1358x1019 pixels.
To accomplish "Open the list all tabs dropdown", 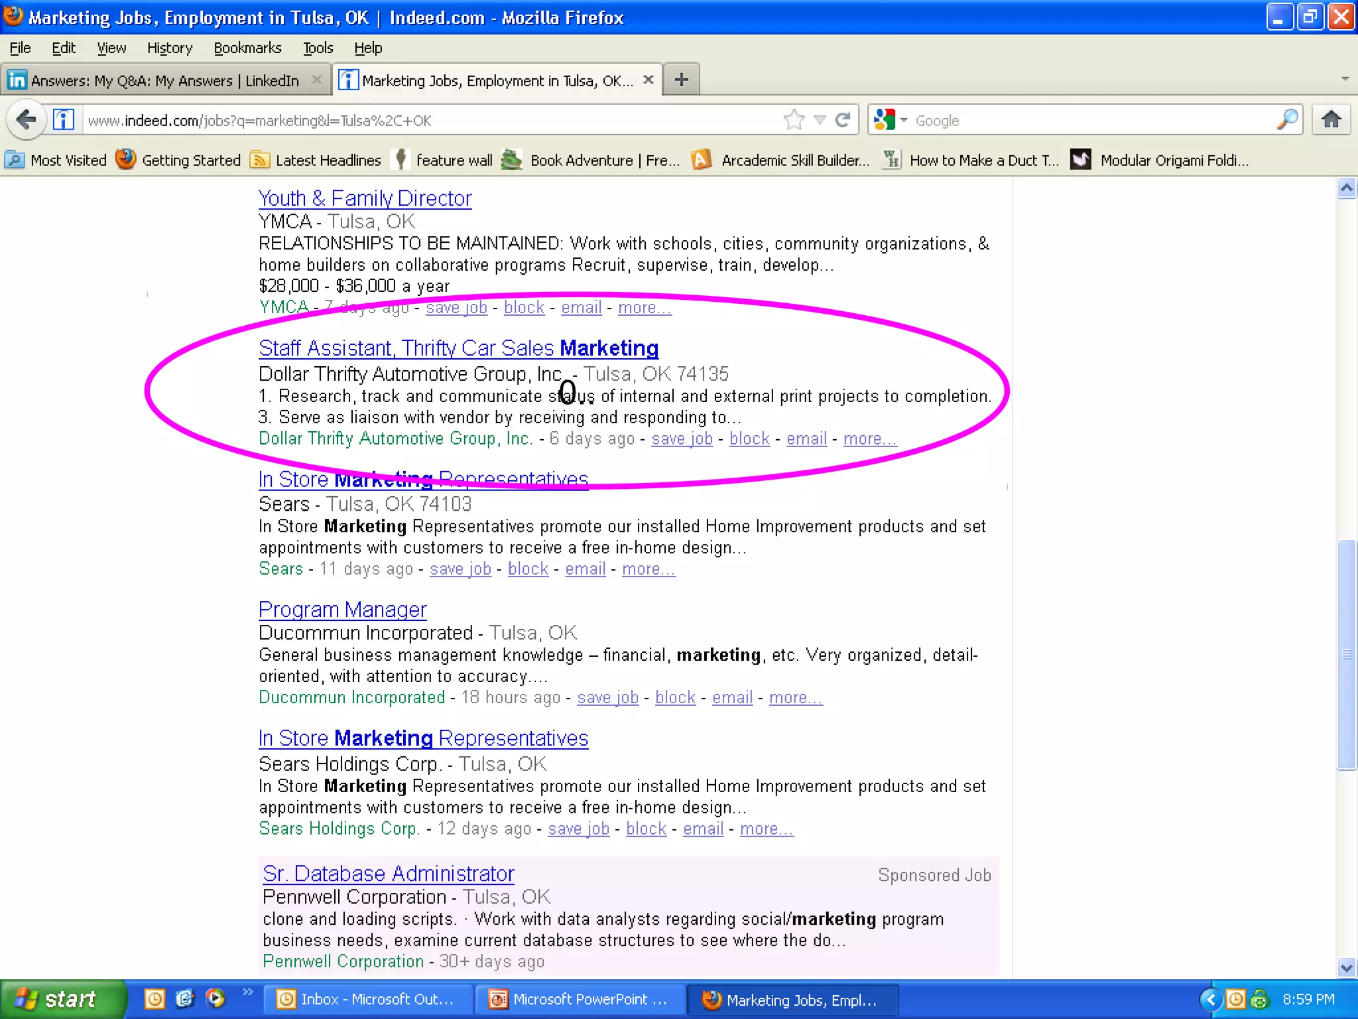I will pyautogui.click(x=1345, y=79).
